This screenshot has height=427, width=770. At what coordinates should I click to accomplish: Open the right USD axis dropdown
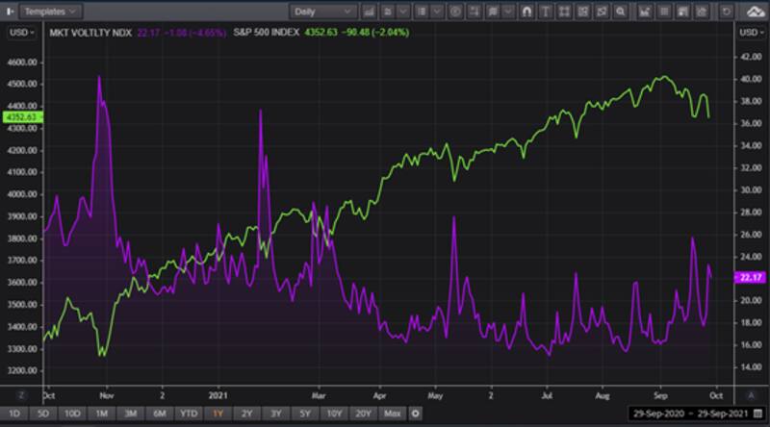pos(748,32)
